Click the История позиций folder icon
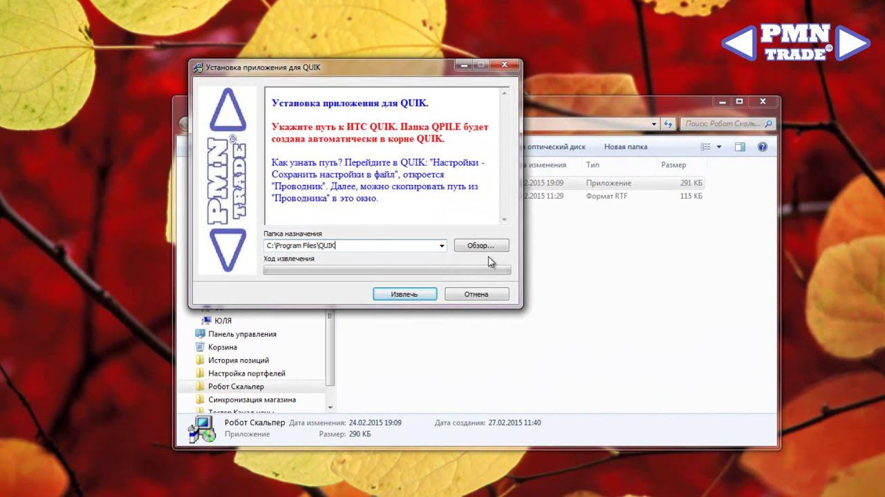Viewport: 885px width, 497px height. pyautogui.click(x=200, y=360)
